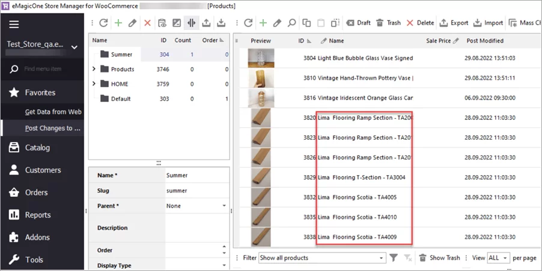
Task: Expand the HOME category tree node
Action: 94,84
